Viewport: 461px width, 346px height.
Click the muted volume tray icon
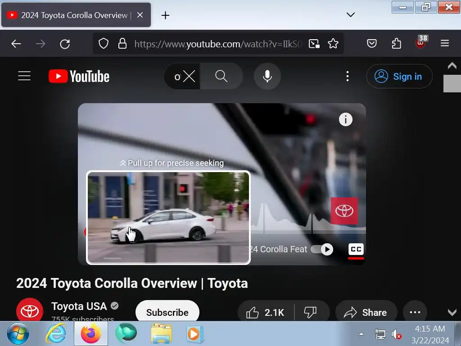[396, 335]
